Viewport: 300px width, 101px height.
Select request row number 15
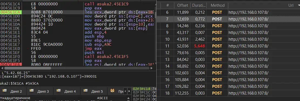point(168,73)
